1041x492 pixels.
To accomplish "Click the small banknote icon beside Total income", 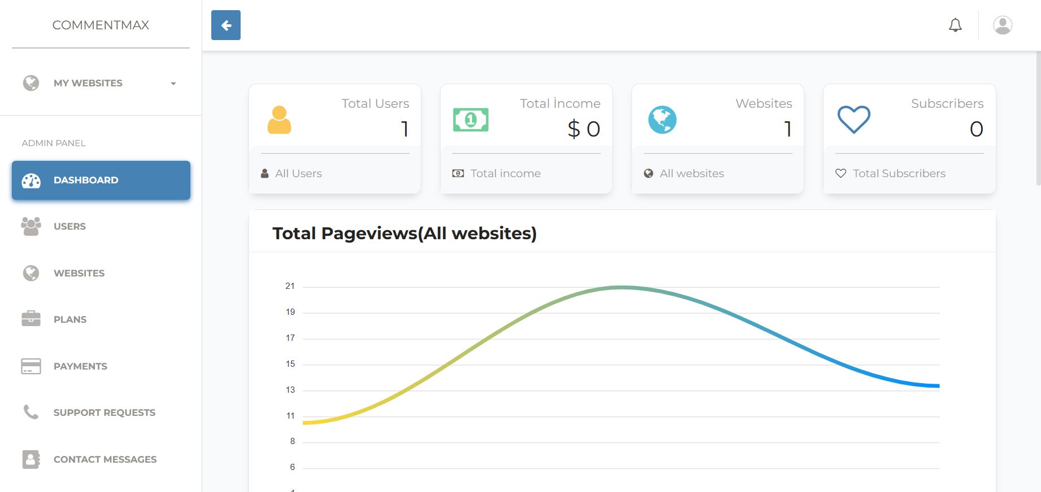I will point(458,174).
